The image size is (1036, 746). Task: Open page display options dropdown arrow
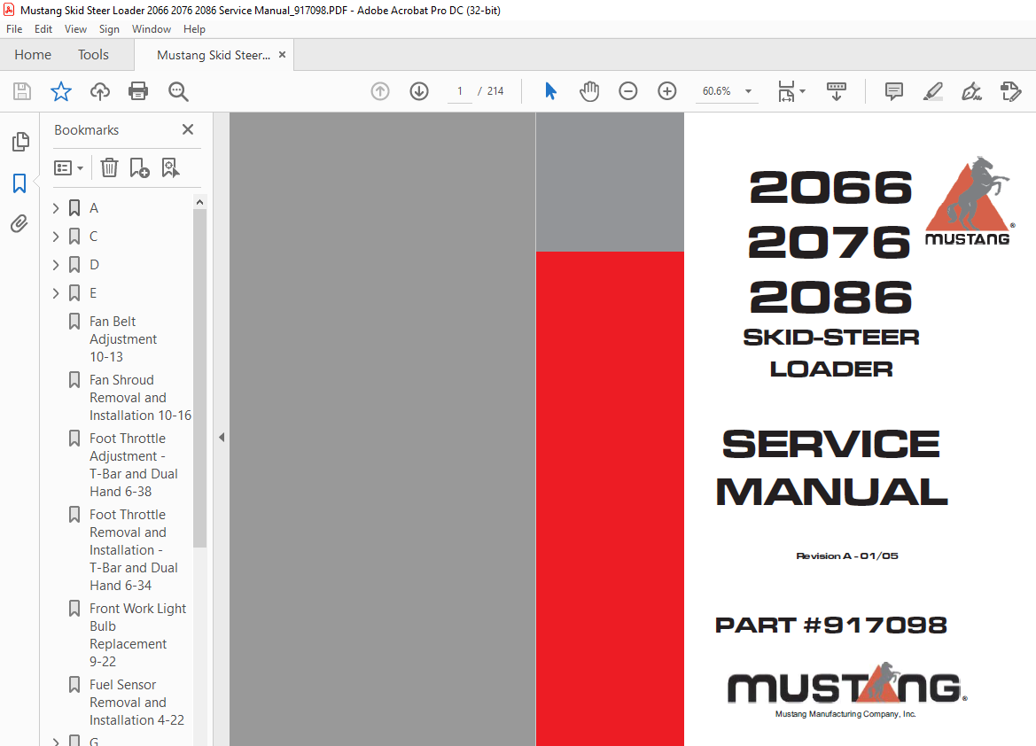point(803,91)
